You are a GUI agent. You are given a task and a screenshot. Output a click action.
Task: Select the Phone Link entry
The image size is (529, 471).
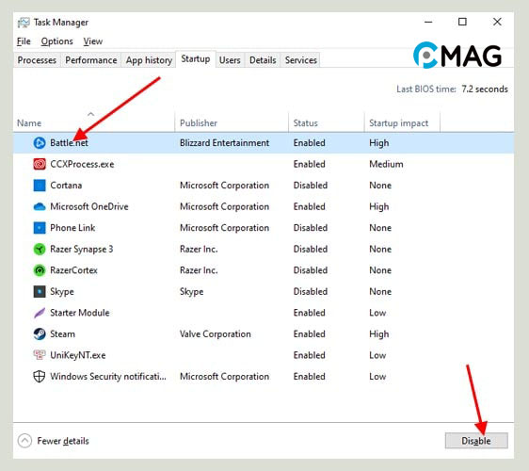(72, 228)
